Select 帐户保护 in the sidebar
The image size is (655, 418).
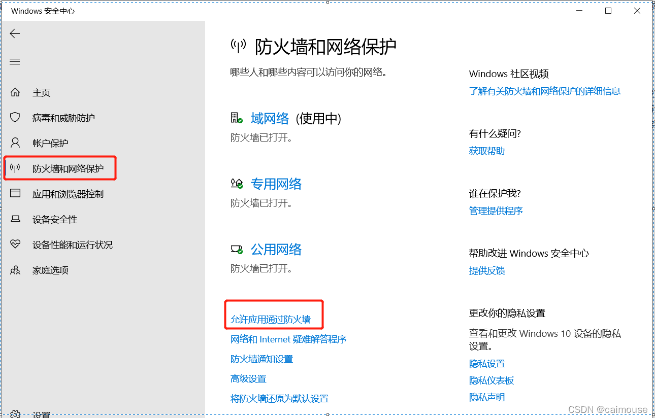pos(50,143)
